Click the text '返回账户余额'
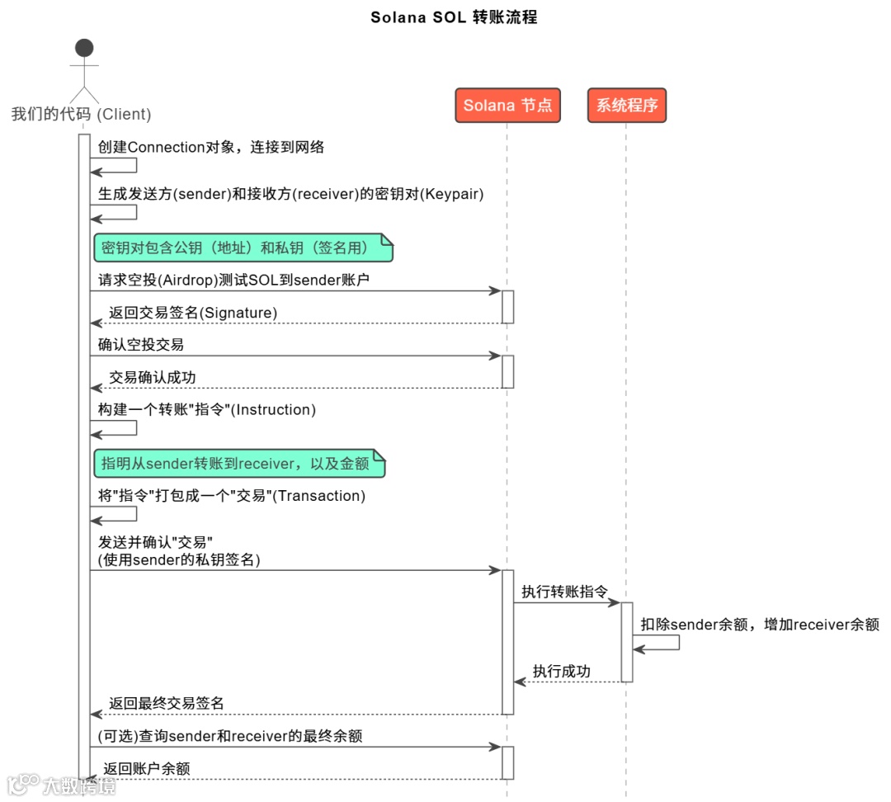The image size is (891, 802). (147, 768)
